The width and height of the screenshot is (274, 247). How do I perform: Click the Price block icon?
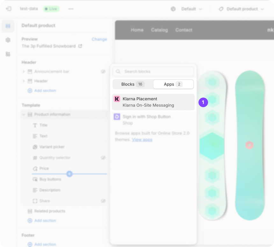pos(35,168)
